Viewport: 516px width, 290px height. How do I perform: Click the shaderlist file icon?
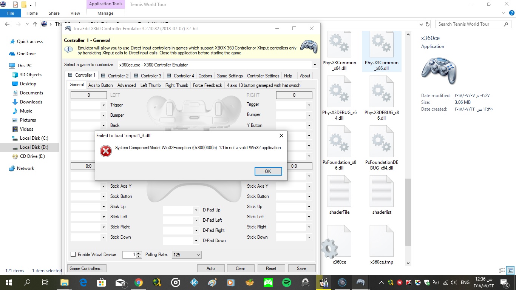382,191
